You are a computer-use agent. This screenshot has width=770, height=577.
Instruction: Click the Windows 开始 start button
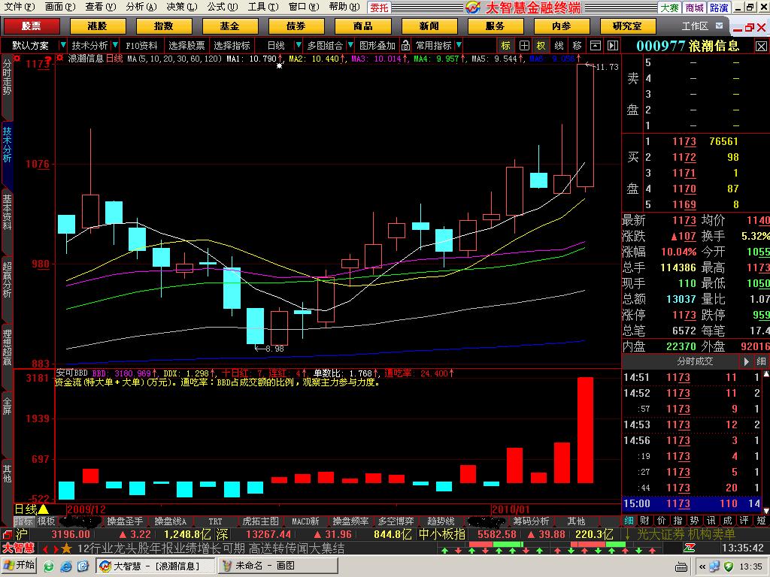(x=19, y=566)
